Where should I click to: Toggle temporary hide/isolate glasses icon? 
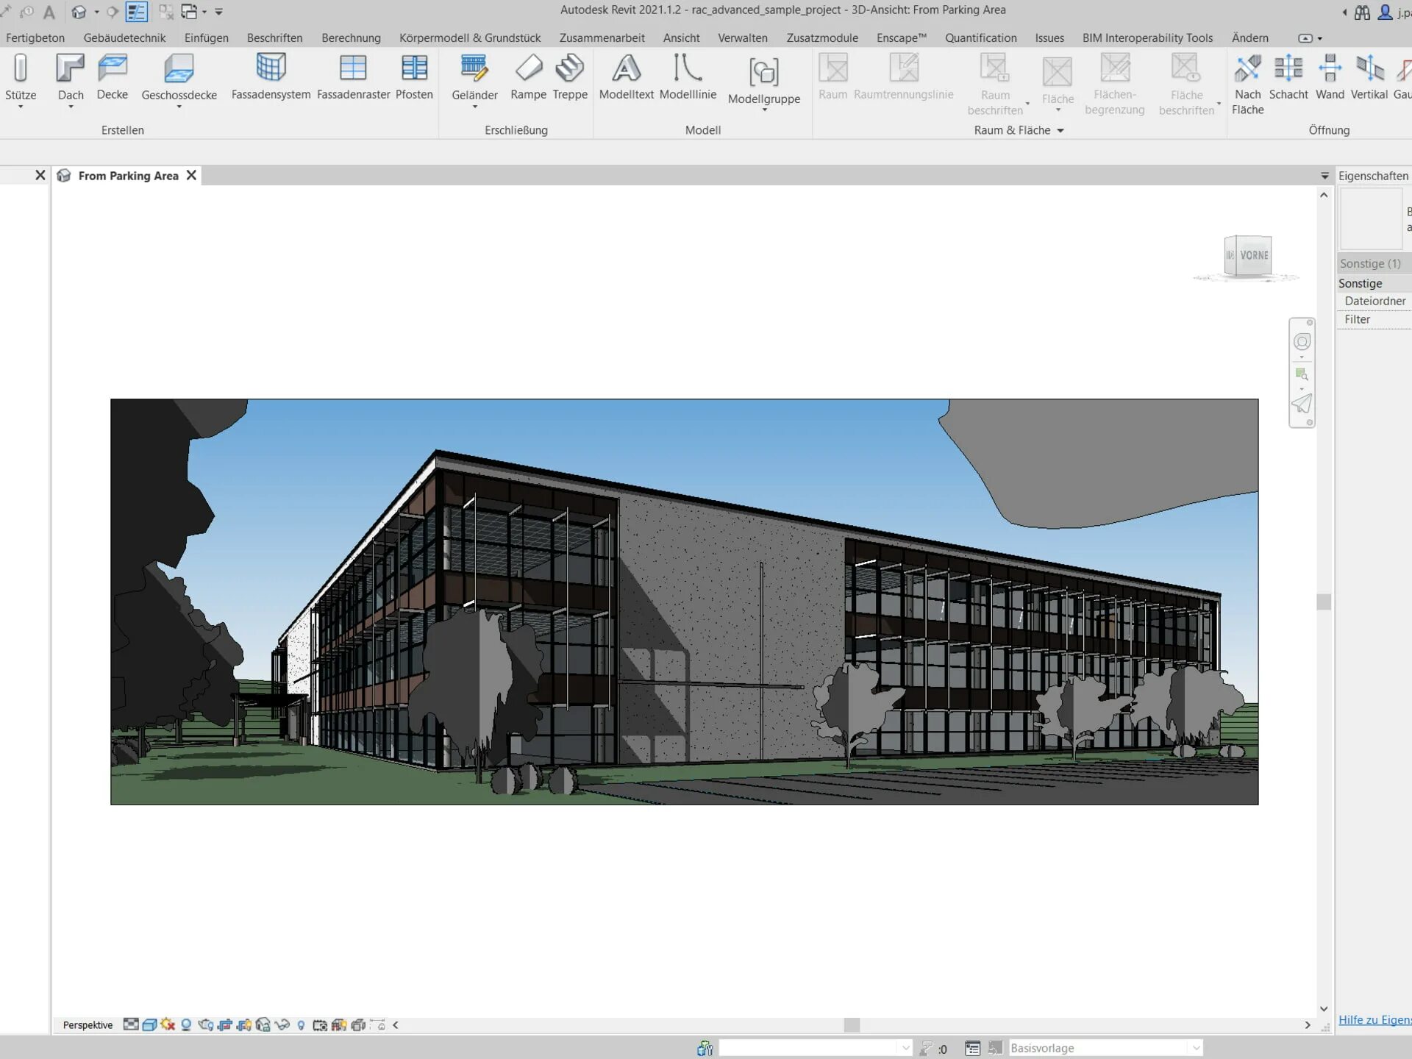click(x=282, y=1024)
